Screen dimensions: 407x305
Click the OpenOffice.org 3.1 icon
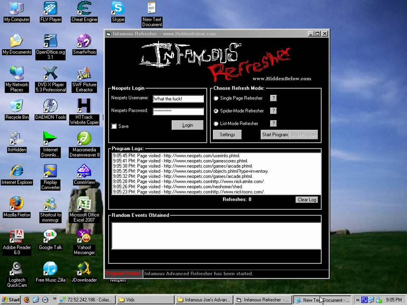pos(50,47)
